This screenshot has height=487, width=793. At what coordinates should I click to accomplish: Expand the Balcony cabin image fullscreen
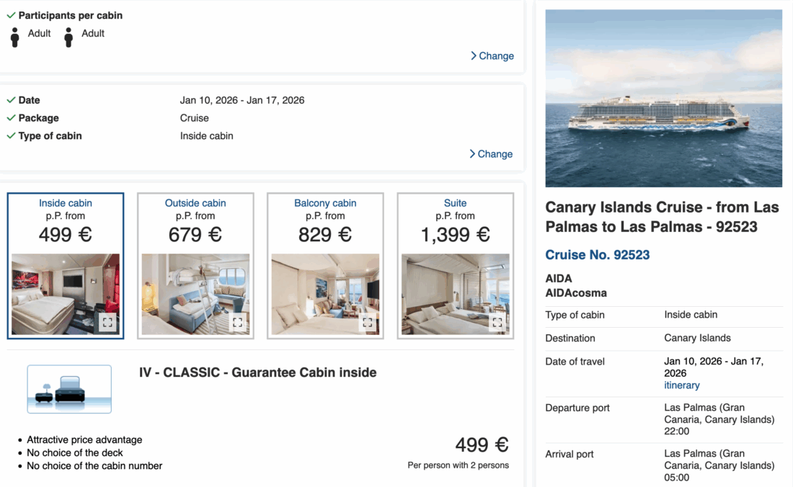point(367,322)
